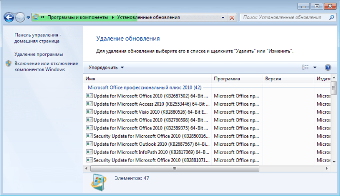
Task: Click the control panel icon in address bar
Action: coord(36,17)
